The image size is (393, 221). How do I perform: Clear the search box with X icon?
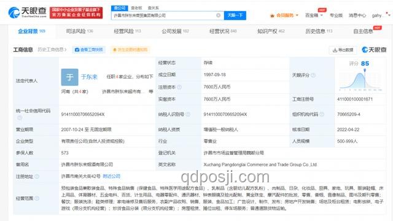[x=219, y=15]
